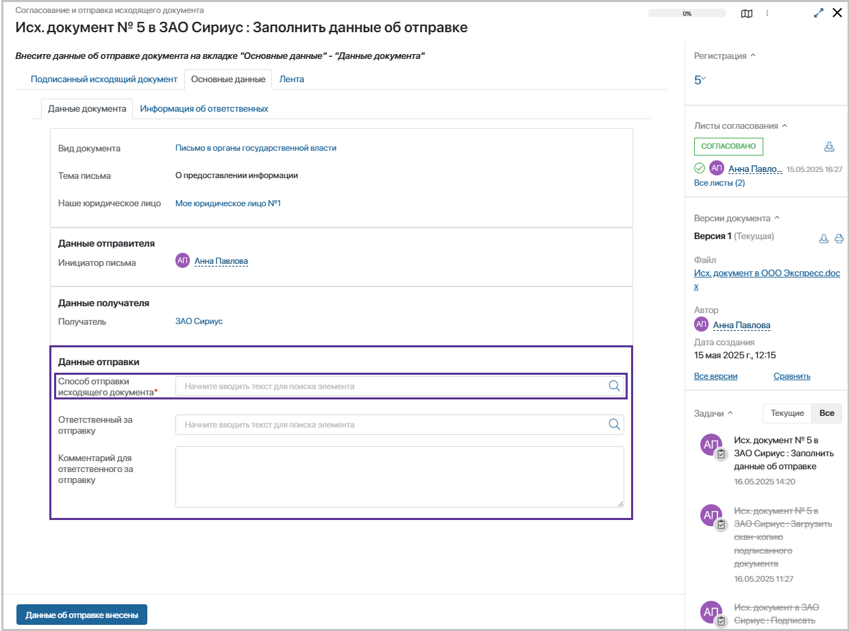
Task: Collapse the Версии документа section
Action: (x=776, y=219)
